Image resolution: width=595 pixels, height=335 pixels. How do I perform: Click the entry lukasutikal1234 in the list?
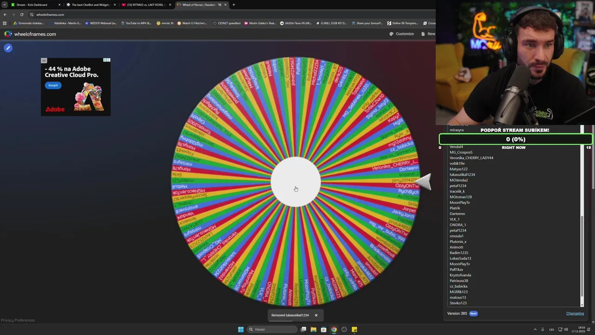coord(462,174)
